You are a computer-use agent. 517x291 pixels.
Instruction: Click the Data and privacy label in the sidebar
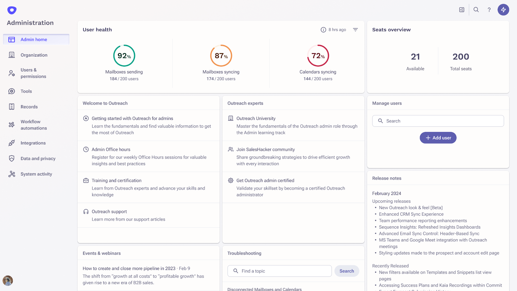coord(38,158)
